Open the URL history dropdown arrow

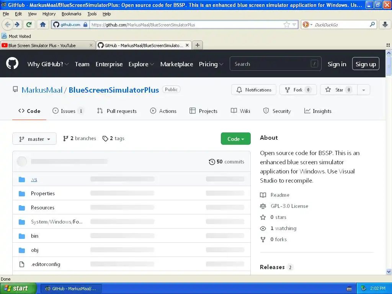coord(294,24)
